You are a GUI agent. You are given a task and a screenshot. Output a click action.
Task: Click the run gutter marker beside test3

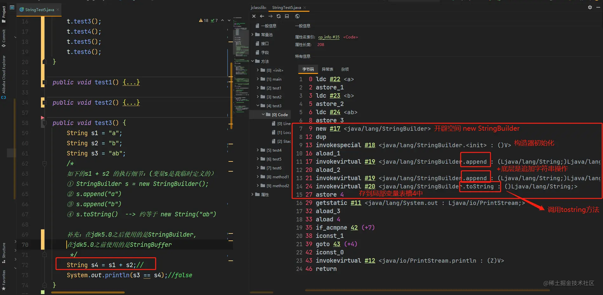pyautogui.click(x=43, y=118)
